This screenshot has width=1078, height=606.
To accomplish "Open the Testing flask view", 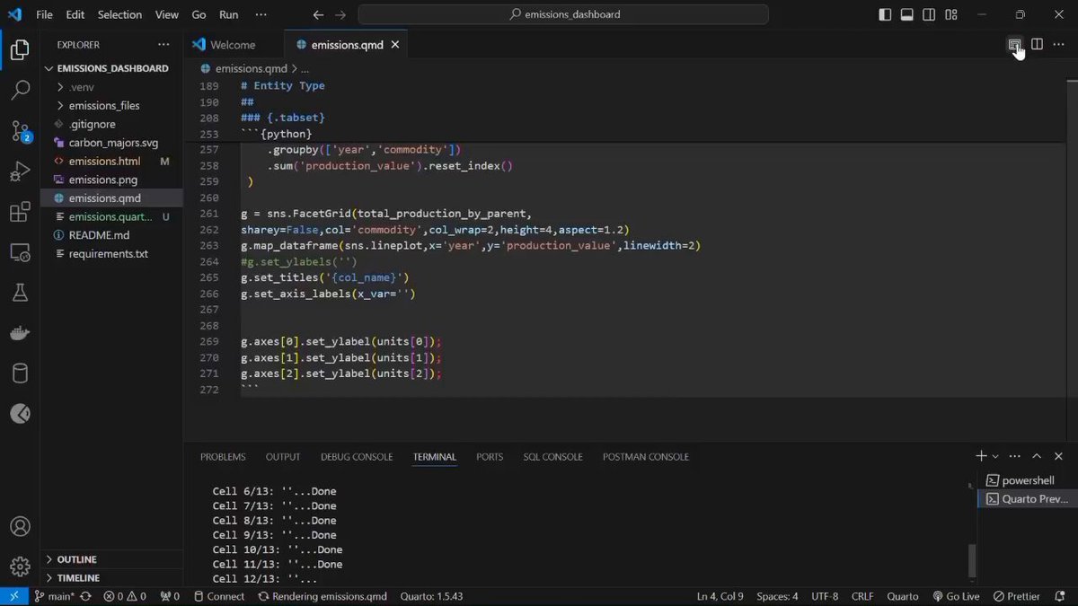I will pos(20,293).
